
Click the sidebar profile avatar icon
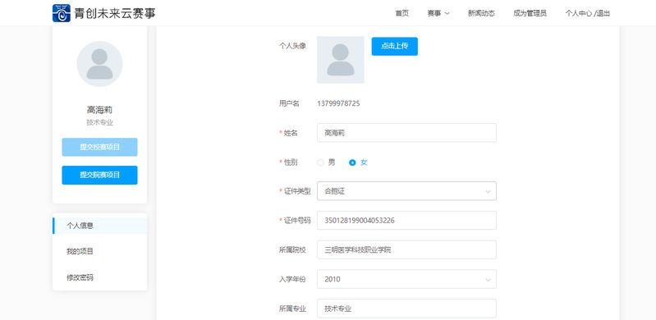[x=99, y=63]
